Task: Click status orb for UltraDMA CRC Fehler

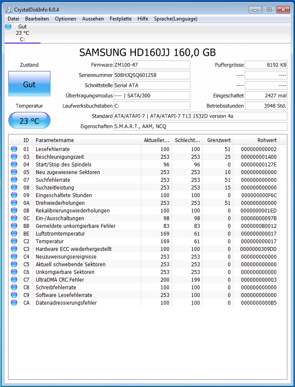Action: pyautogui.click(x=14, y=279)
